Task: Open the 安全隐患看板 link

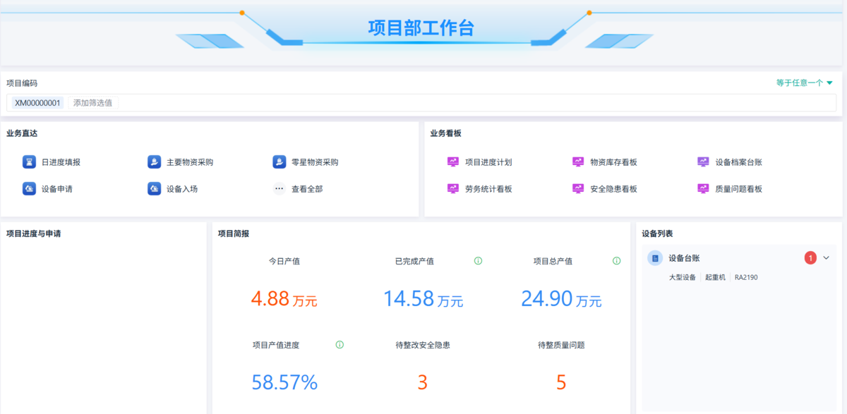Action: (x=613, y=189)
